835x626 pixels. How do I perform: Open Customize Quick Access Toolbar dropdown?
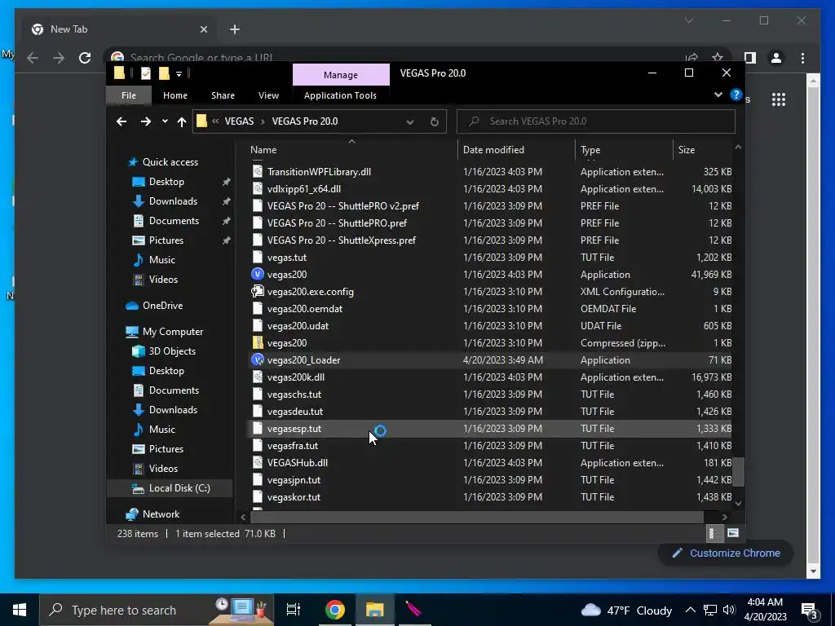point(179,73)
